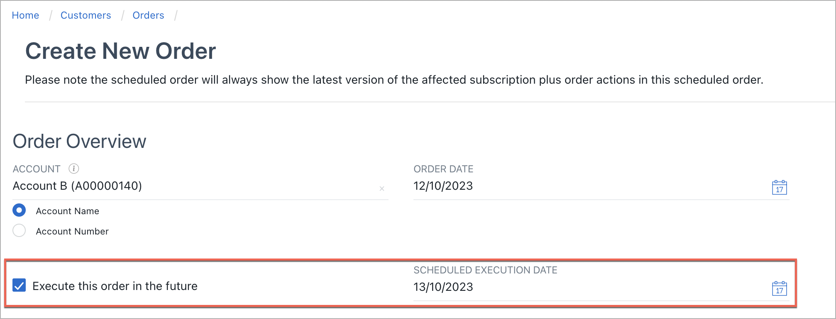Click the ORDER DATE field label

443,169
